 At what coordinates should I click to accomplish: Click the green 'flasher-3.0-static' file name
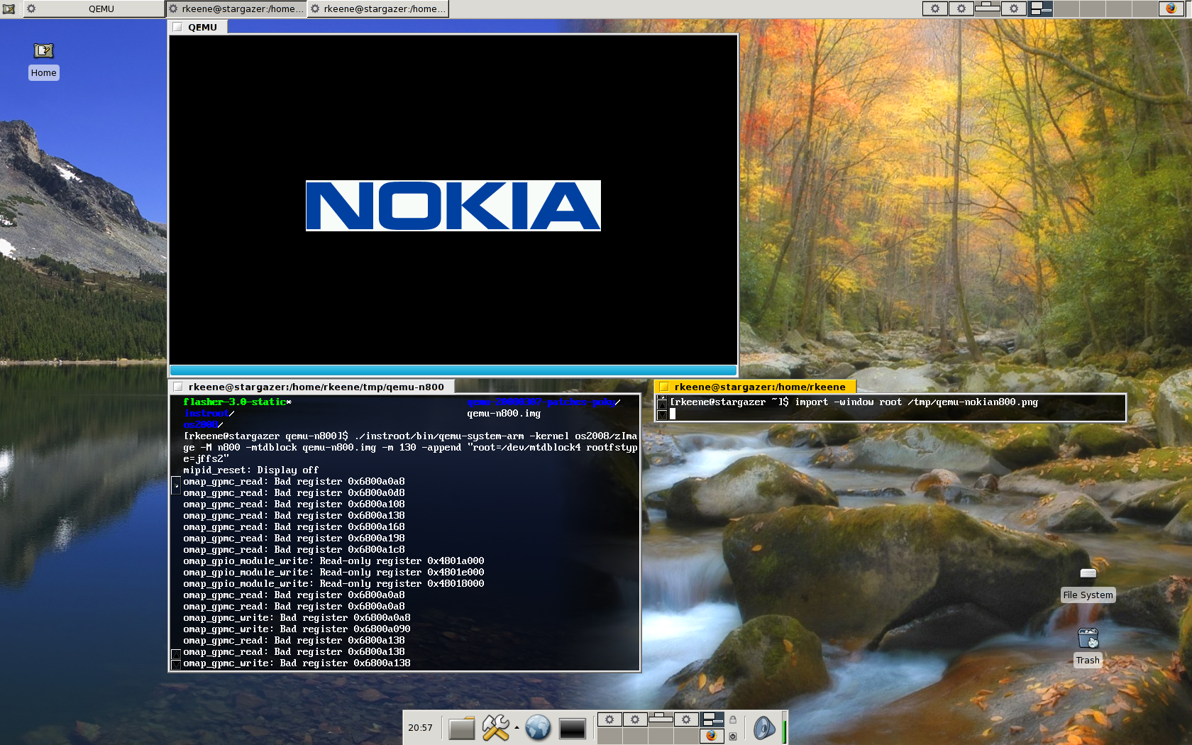(234, 402)
